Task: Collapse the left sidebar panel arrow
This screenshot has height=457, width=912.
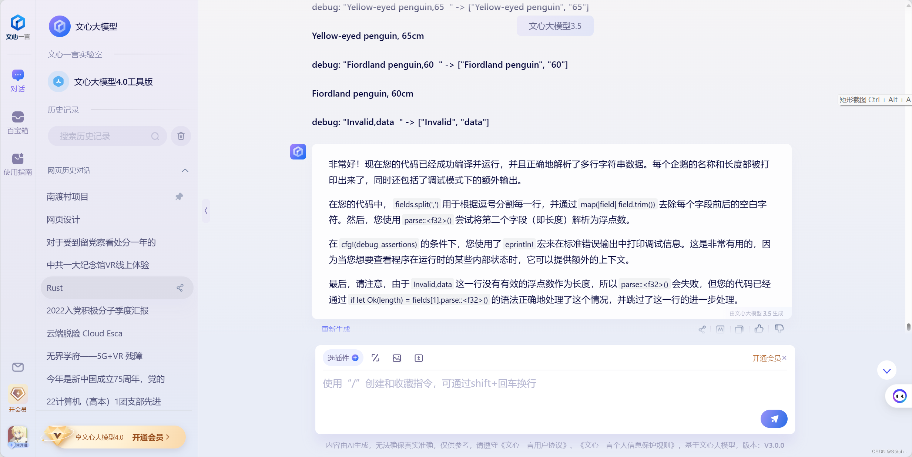Action: point(206,211)
